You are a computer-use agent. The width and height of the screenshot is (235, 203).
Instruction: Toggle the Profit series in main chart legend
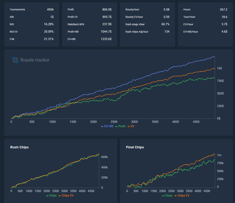(x=120, y=126)
